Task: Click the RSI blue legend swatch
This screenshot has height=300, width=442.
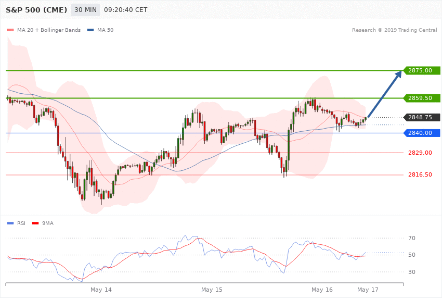Action: (x=10, y=223)
